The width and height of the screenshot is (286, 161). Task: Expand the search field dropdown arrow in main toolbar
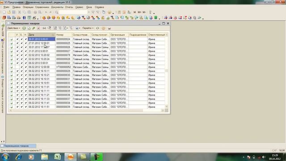(88, 12)
